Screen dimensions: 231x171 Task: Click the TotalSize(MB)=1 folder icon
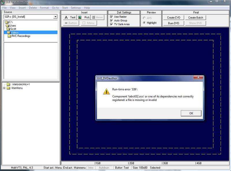click(8, 84)
